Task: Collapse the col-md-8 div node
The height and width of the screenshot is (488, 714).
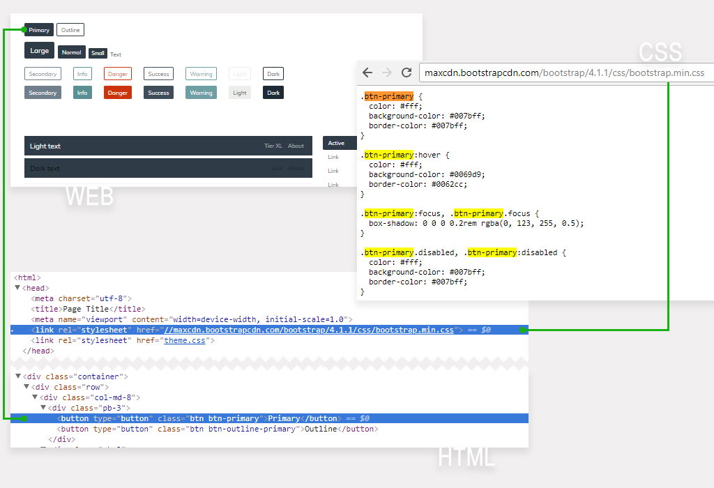Action: click(x=35, y=397)
